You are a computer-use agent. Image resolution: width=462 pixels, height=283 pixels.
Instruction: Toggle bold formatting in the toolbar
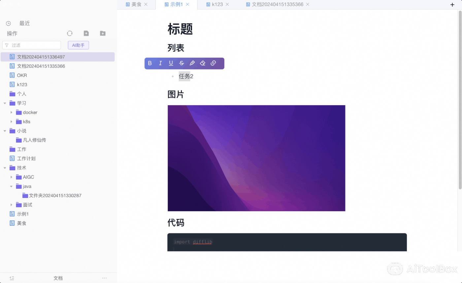tap(150, 63)
